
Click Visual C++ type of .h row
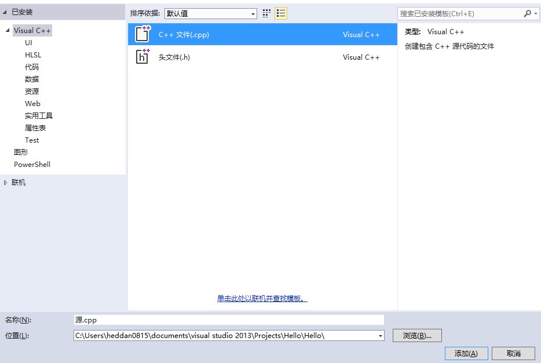[361, 57]
